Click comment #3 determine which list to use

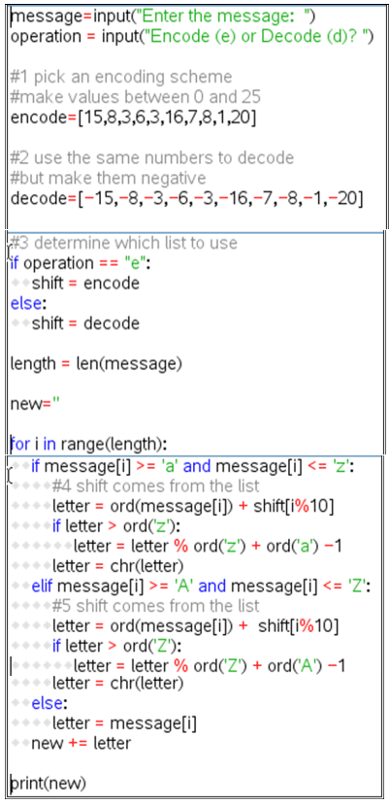123,243
